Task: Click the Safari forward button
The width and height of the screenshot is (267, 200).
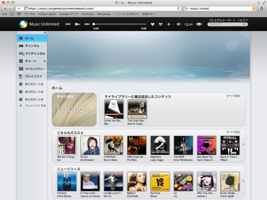Action: pyautogui.click(x=10, y=8)
